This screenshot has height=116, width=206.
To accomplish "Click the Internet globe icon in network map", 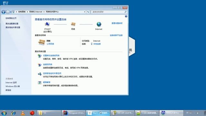I will tap(99, 24).
